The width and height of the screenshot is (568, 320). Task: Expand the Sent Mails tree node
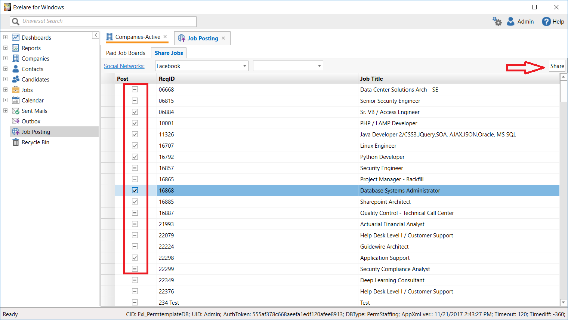click(x=5, y=111)
